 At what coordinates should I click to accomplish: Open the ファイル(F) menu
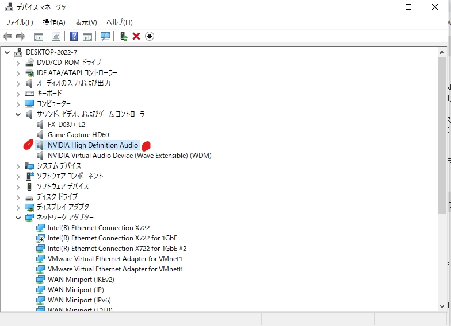click(20, 22)
